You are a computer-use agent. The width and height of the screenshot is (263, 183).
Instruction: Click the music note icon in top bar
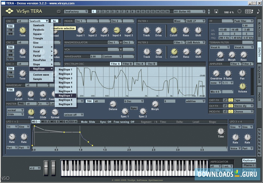pos(258,11)
